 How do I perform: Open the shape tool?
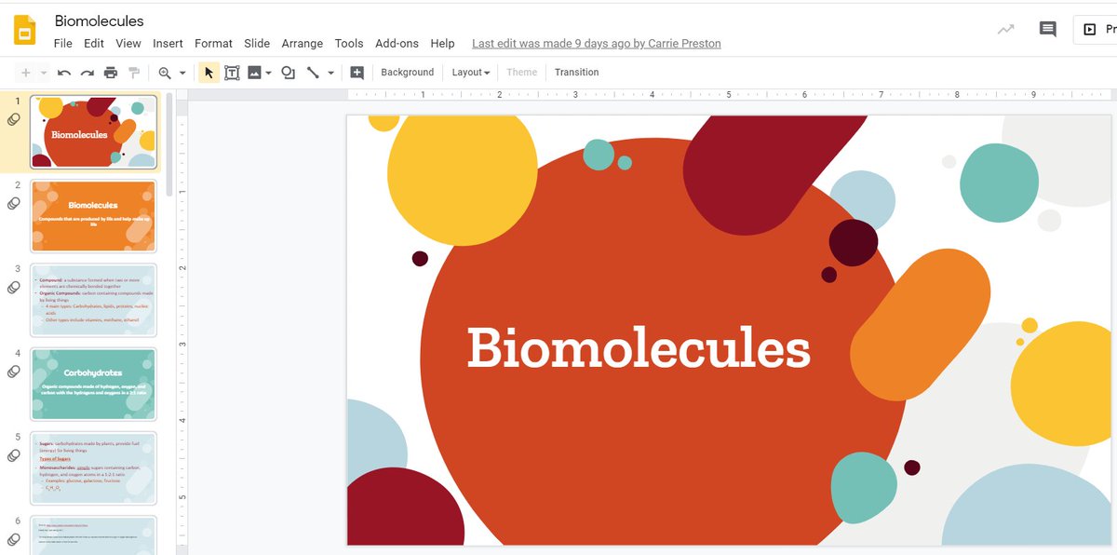click(x=288, y=73)
